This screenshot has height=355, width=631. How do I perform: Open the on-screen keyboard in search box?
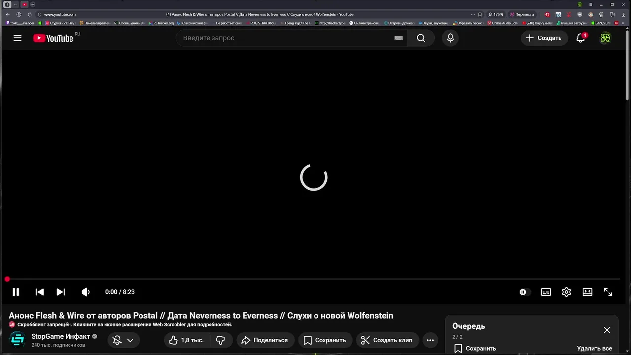pos(399,38)
